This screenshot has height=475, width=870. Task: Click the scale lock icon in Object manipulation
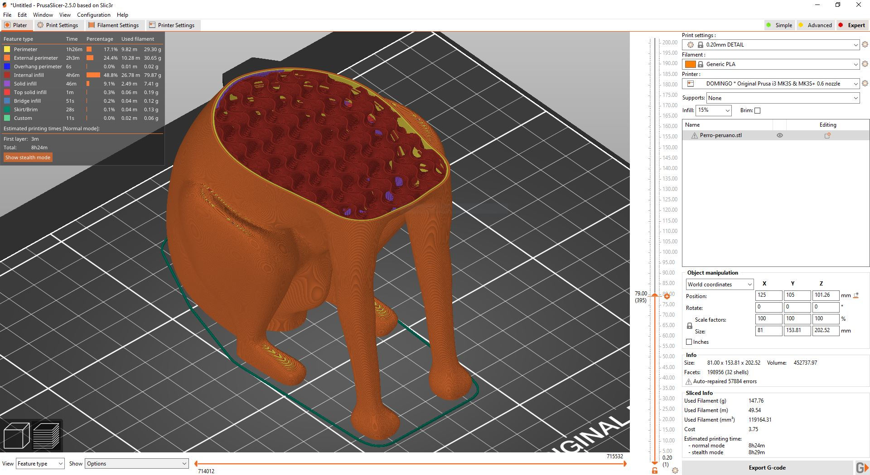click(x=689, y=325)
